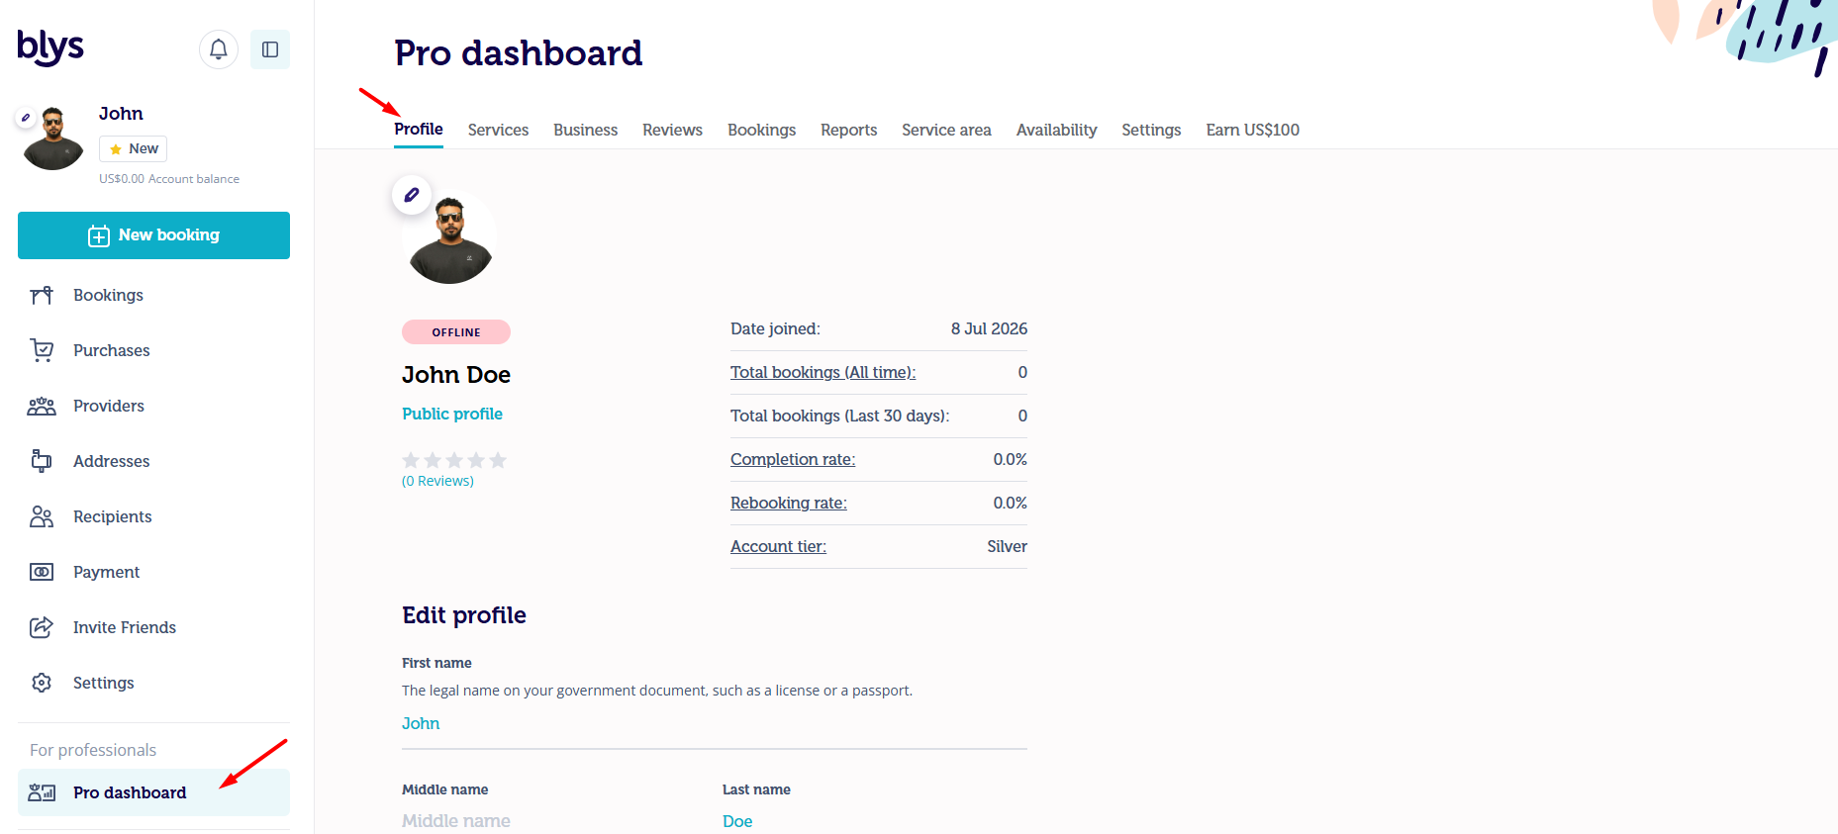Screen dimensions: 1838x834
Task: Click the Providers group icon
Action: (x=42, y=406)
